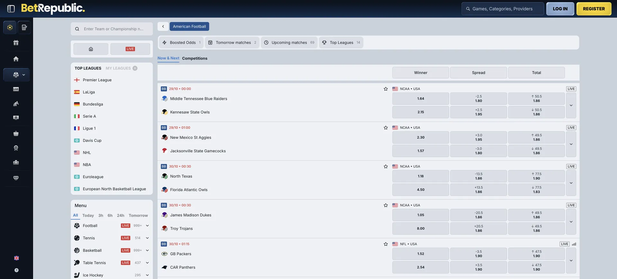Click the LOG IN button
Screen dimensions: 617x279
point(560,9)
